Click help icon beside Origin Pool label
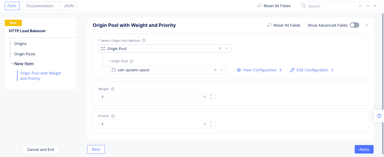This screenshot has height=157, width=384. click(131, 61)
